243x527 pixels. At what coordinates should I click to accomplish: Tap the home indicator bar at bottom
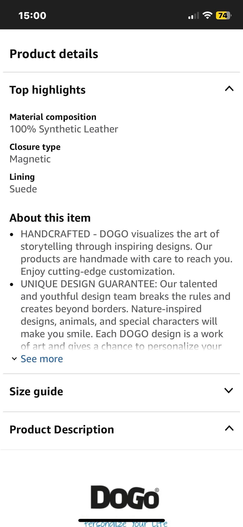tap(121, 521)
